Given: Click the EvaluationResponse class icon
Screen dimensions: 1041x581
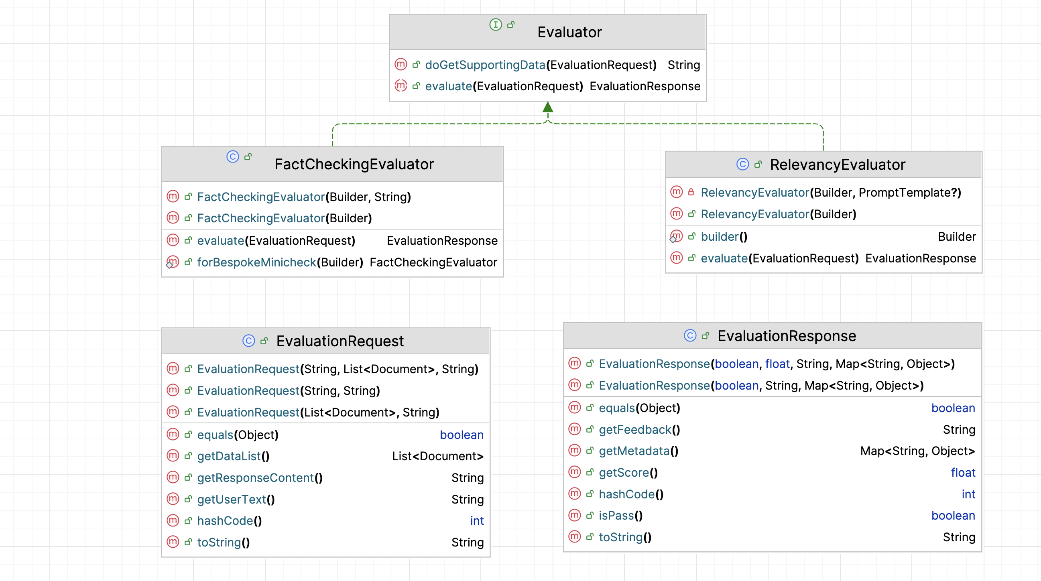Looking at the screenshot, I should (690, 336).
